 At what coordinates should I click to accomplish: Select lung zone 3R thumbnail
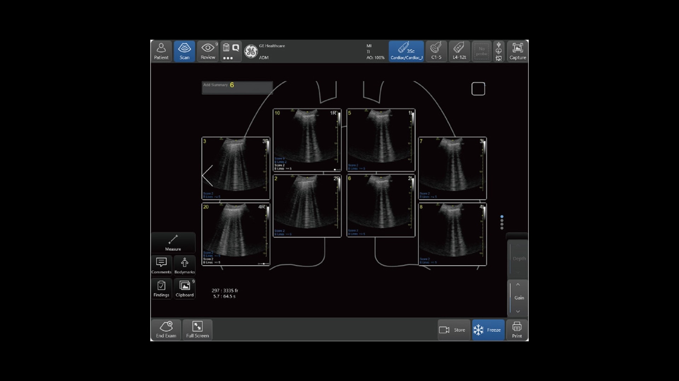(236, 168)
